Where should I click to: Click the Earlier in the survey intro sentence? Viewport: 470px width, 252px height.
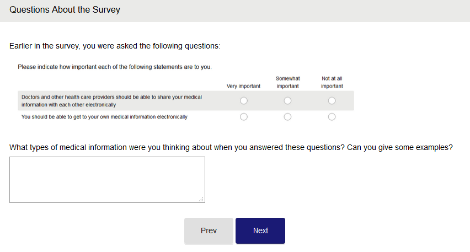tap(115, 46)
